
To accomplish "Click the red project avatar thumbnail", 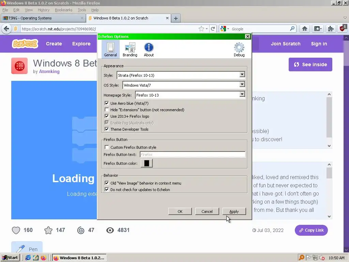I will [x=19, y=66].
